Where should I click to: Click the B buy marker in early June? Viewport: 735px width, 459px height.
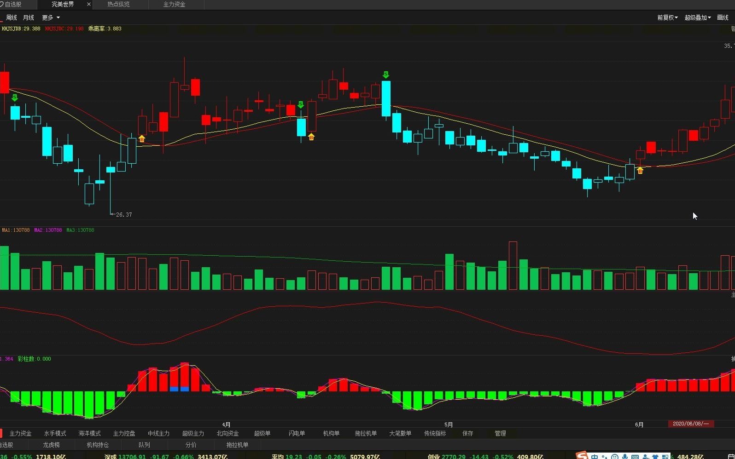(x=640, y=171)
